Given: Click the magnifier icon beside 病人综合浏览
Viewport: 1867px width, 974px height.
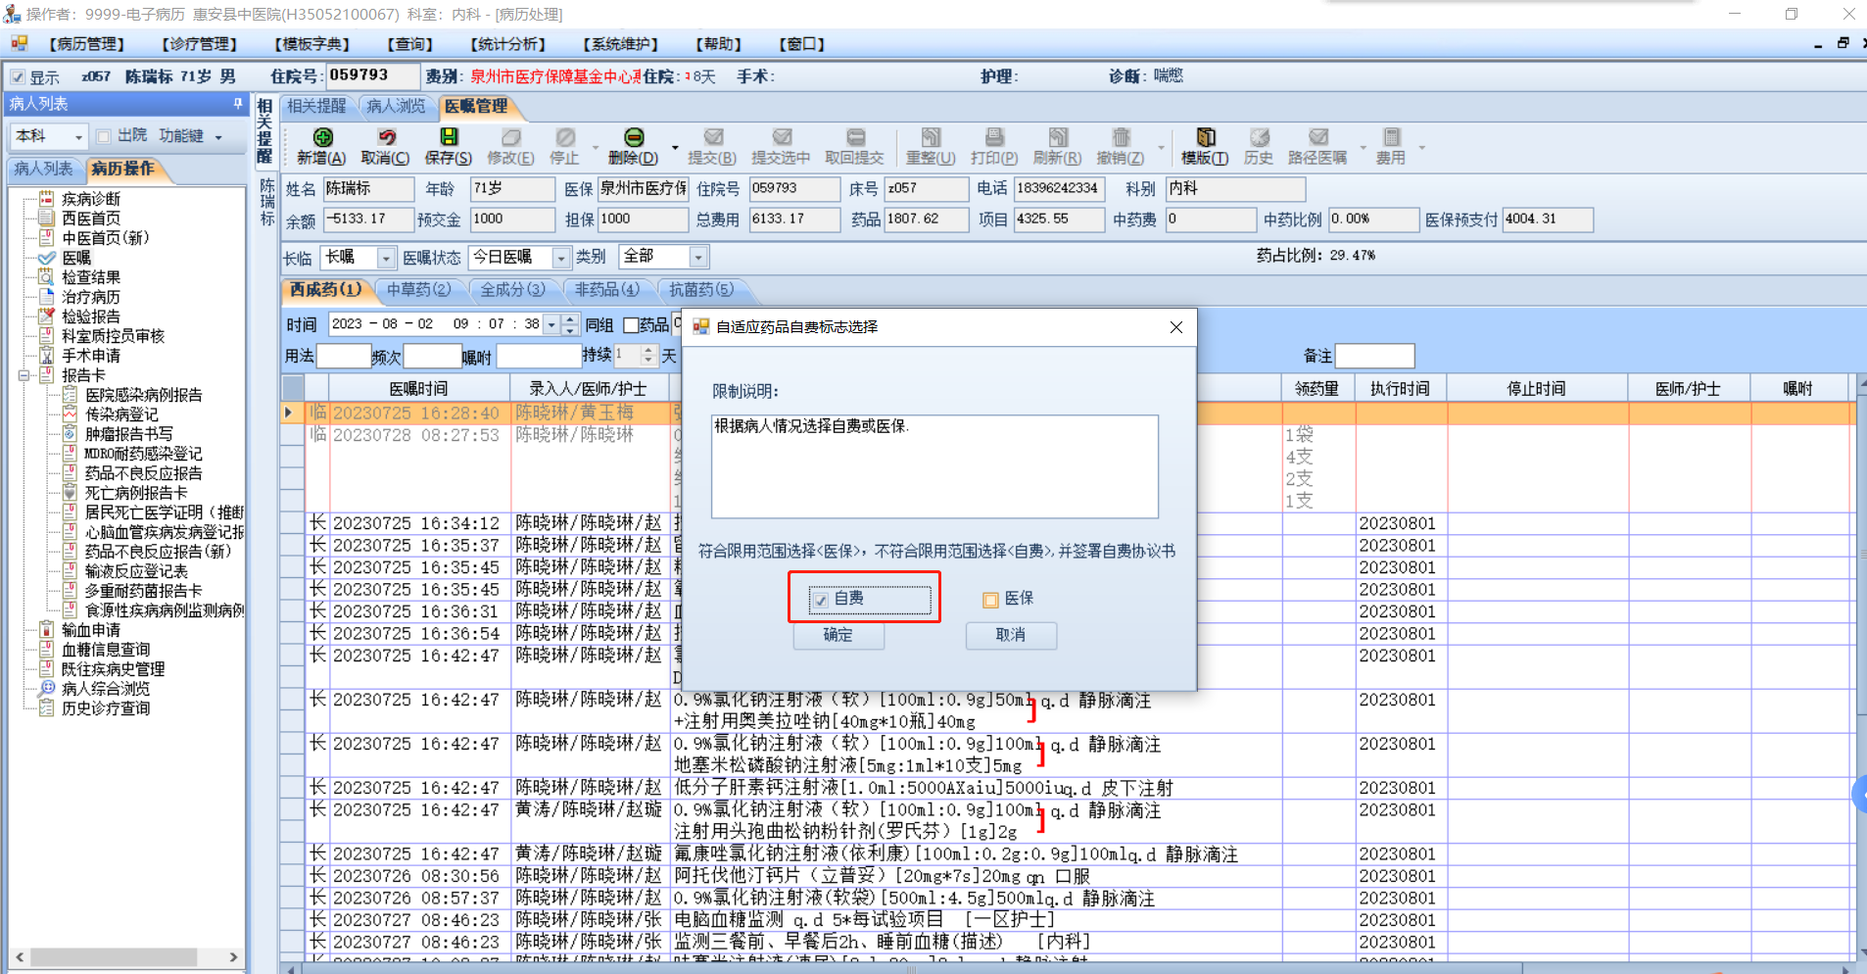Looking at the screenshot, I should coord(47,688).
